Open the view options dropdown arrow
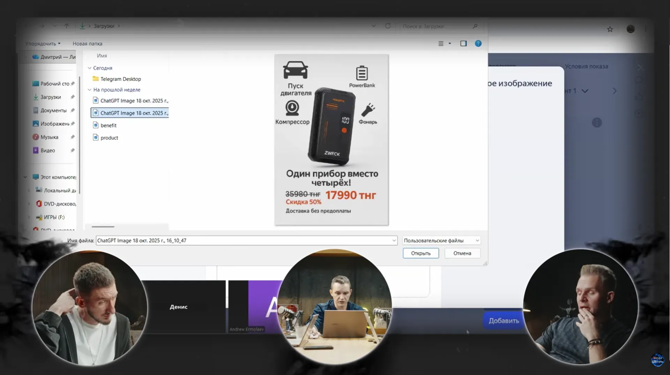 [x=450, y=44]
